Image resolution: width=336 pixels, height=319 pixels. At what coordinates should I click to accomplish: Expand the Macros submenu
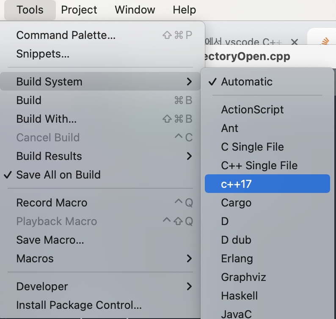tap(100, 258)
